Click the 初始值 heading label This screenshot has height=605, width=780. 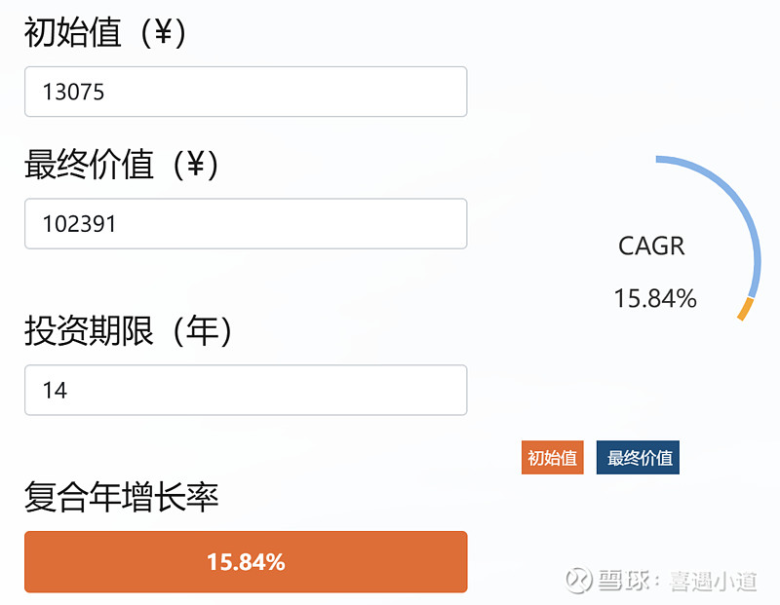[x=73, y=33]
